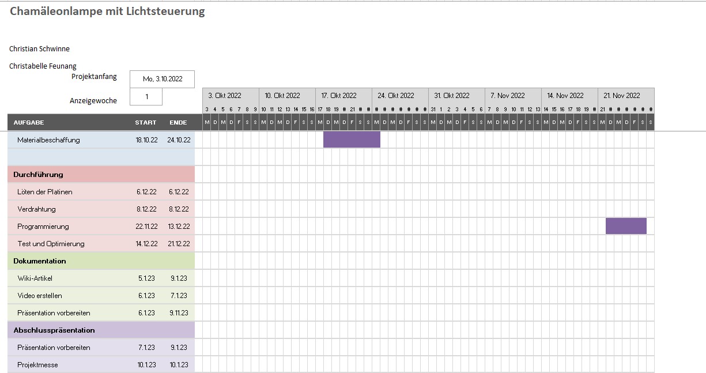The width and height of the screenshot is (706, 373).
Task: Select the project title Chamäleonlampe mit Lichtsteuerung
Action: [107, 12]
